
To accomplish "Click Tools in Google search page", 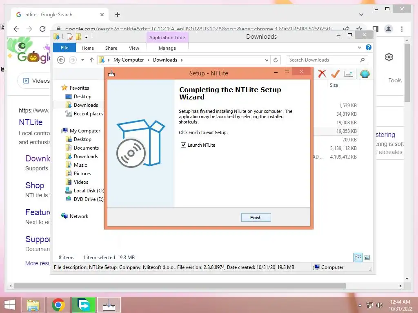I will coord(395,80).
